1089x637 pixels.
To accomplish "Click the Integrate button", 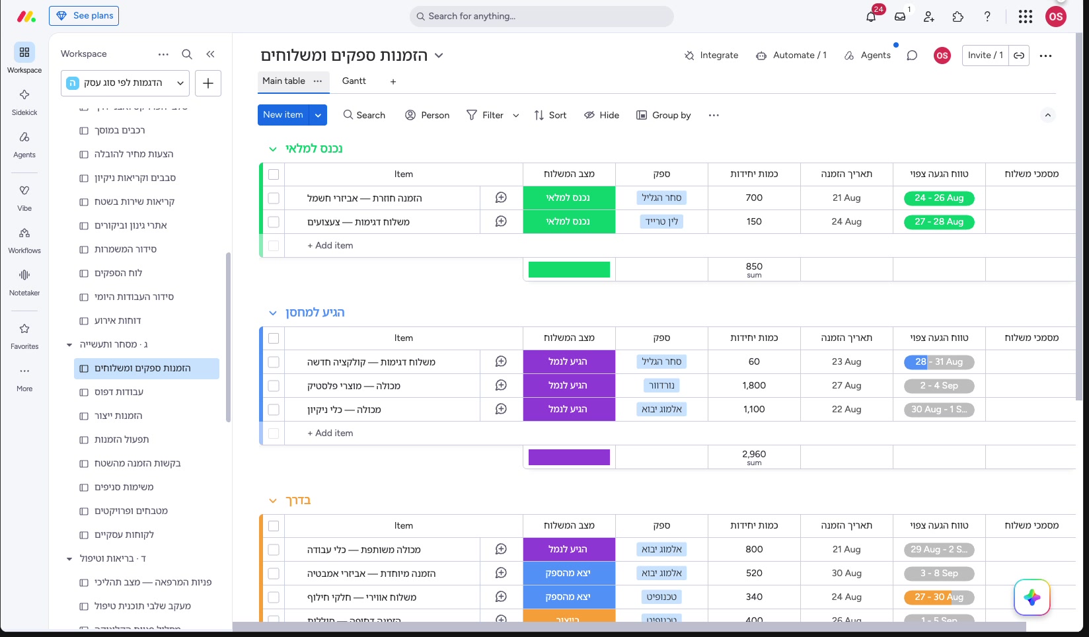I will point(712,56).
